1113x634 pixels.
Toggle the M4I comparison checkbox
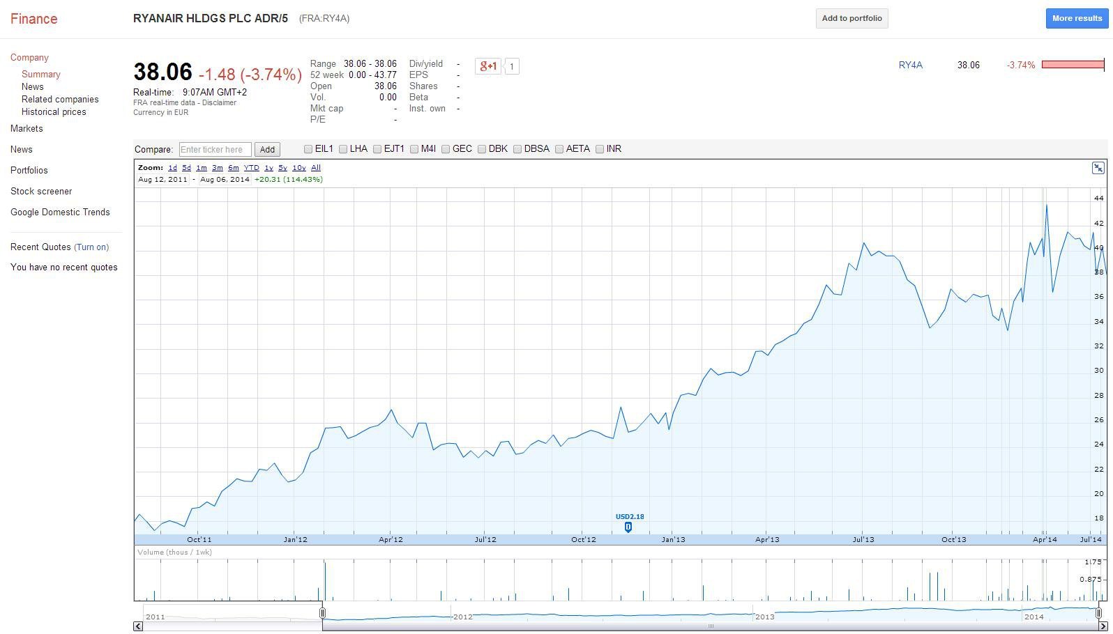[x=414, y=149]
